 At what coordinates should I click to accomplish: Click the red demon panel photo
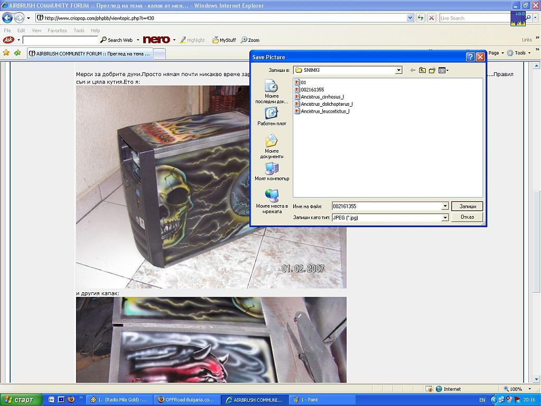(x=211, y=340)
